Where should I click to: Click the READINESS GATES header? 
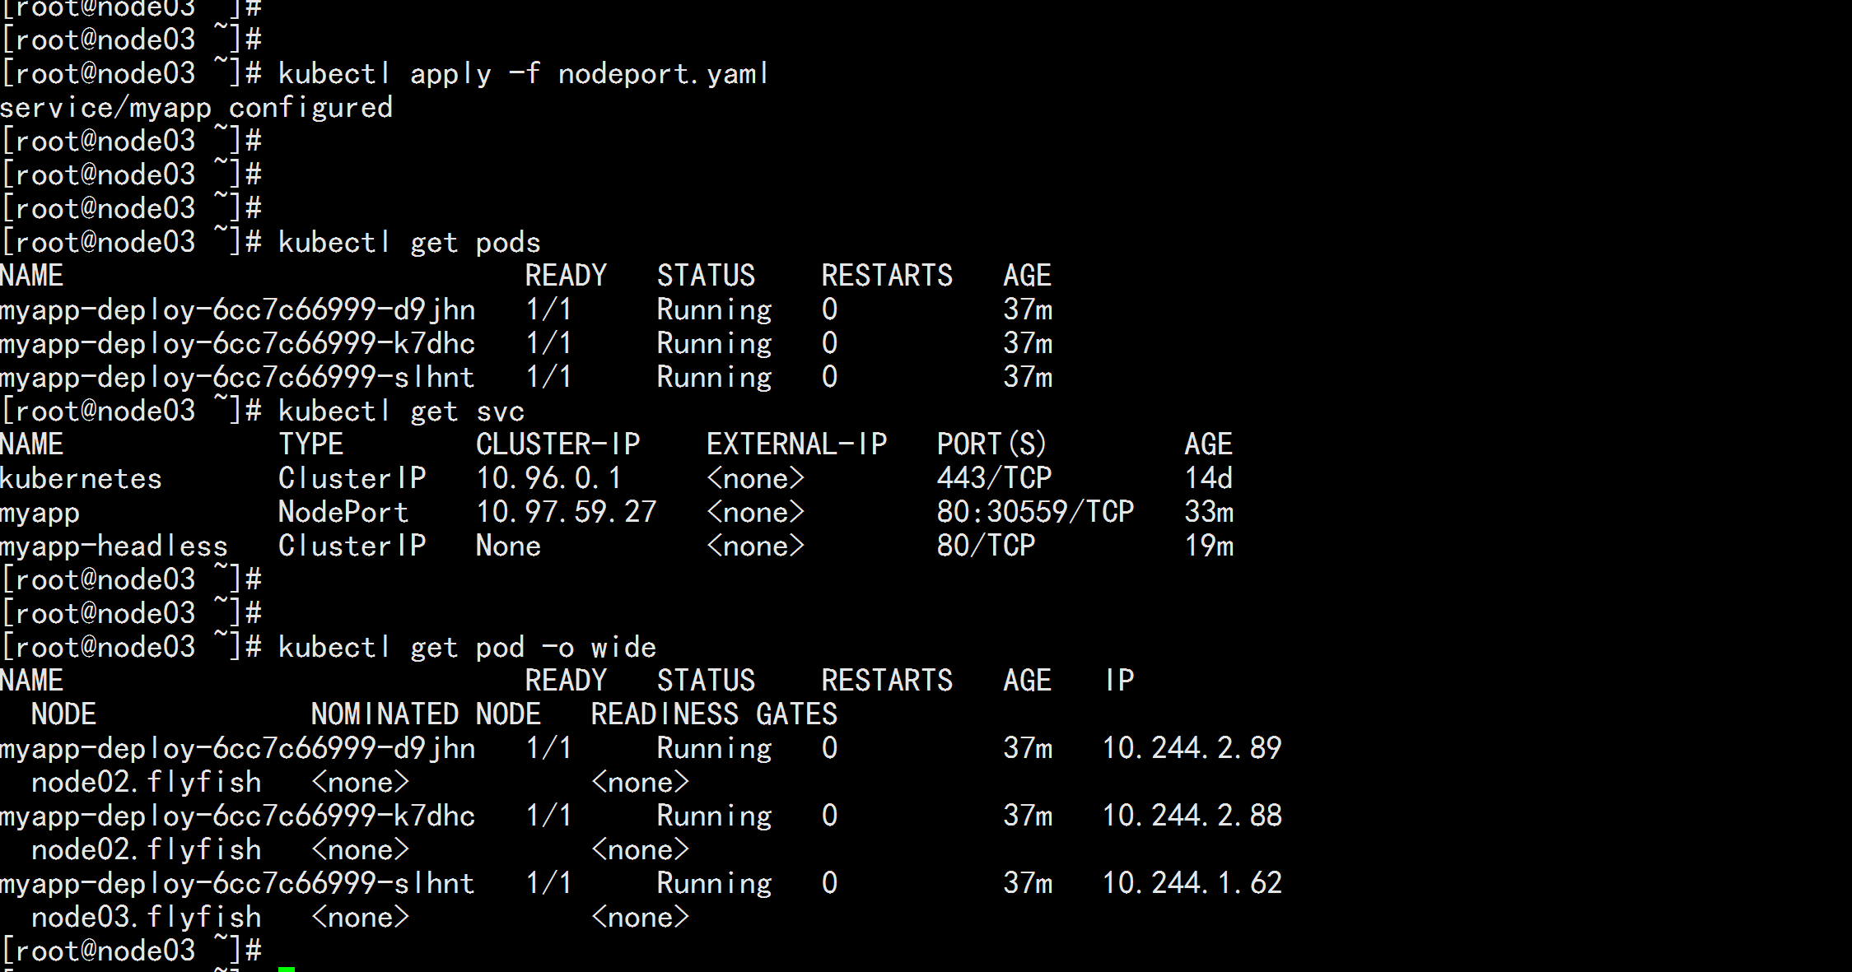714,714
